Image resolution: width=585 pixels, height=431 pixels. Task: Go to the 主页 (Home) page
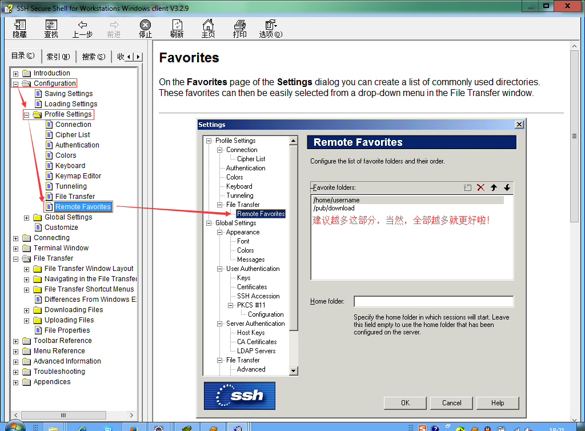(x=208, y=29)
